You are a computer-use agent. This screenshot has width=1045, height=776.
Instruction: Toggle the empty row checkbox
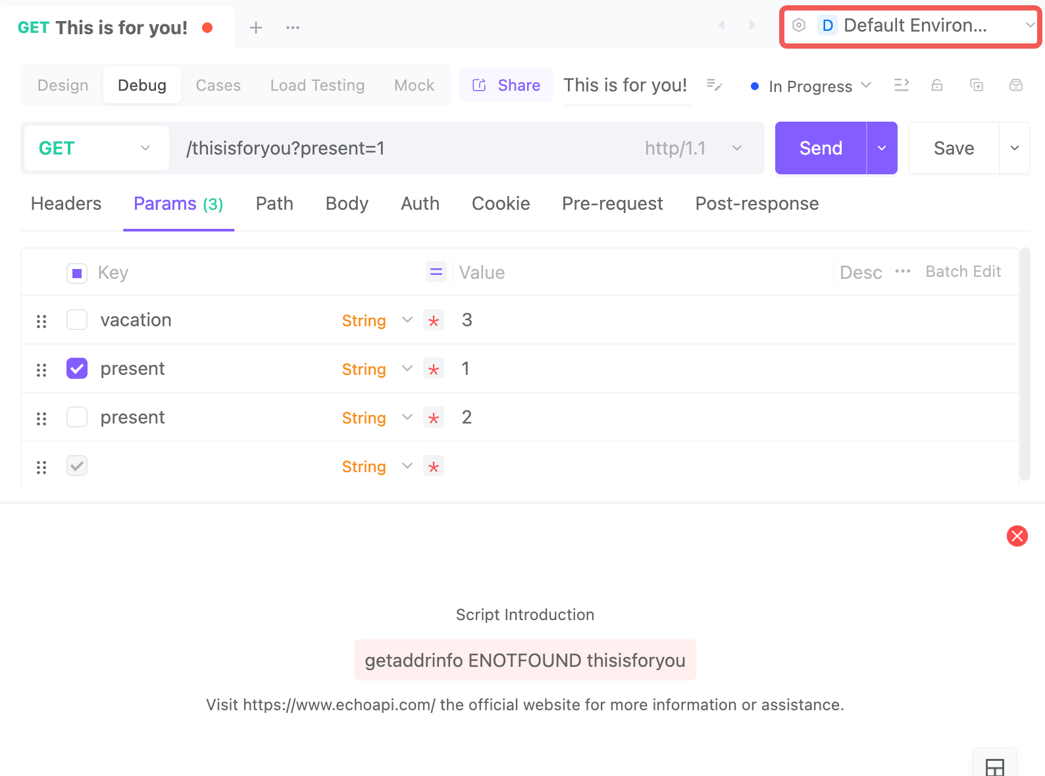tap(77, 466)
